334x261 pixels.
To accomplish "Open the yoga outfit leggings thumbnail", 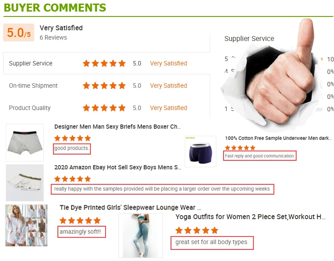I will [141, 236].
